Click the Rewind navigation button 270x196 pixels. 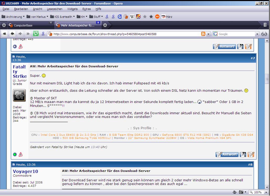point(4,34)
